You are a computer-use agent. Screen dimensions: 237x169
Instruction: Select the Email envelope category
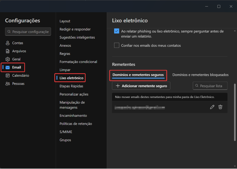pyautogui.click(x=16, y=67)
